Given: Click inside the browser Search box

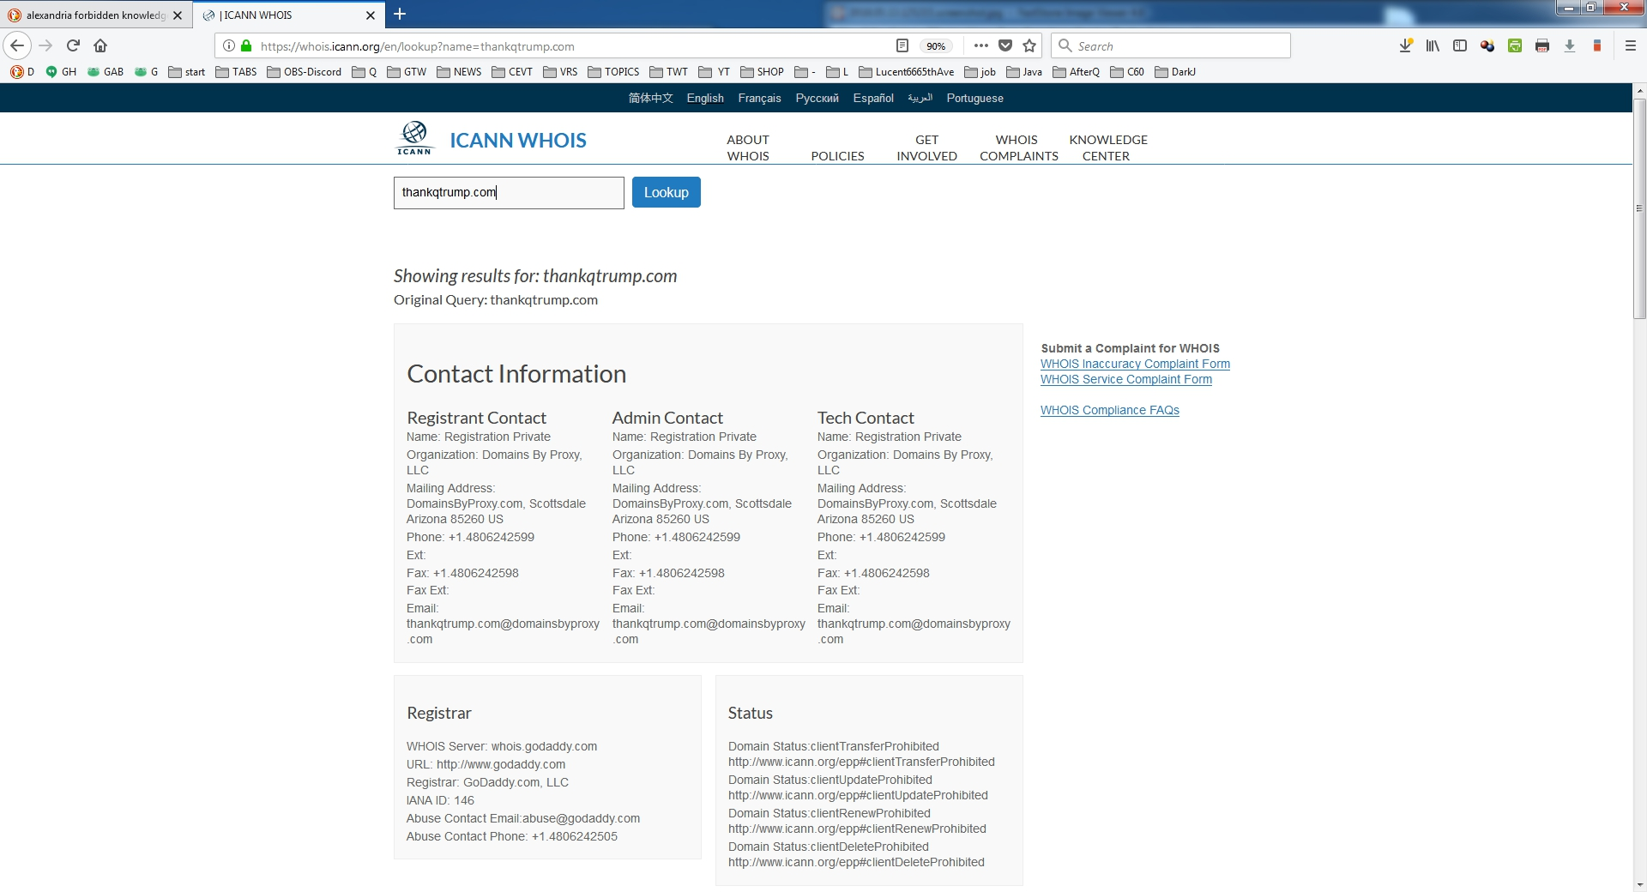Looking at the screenshot, I should (x=1171, y=46).
